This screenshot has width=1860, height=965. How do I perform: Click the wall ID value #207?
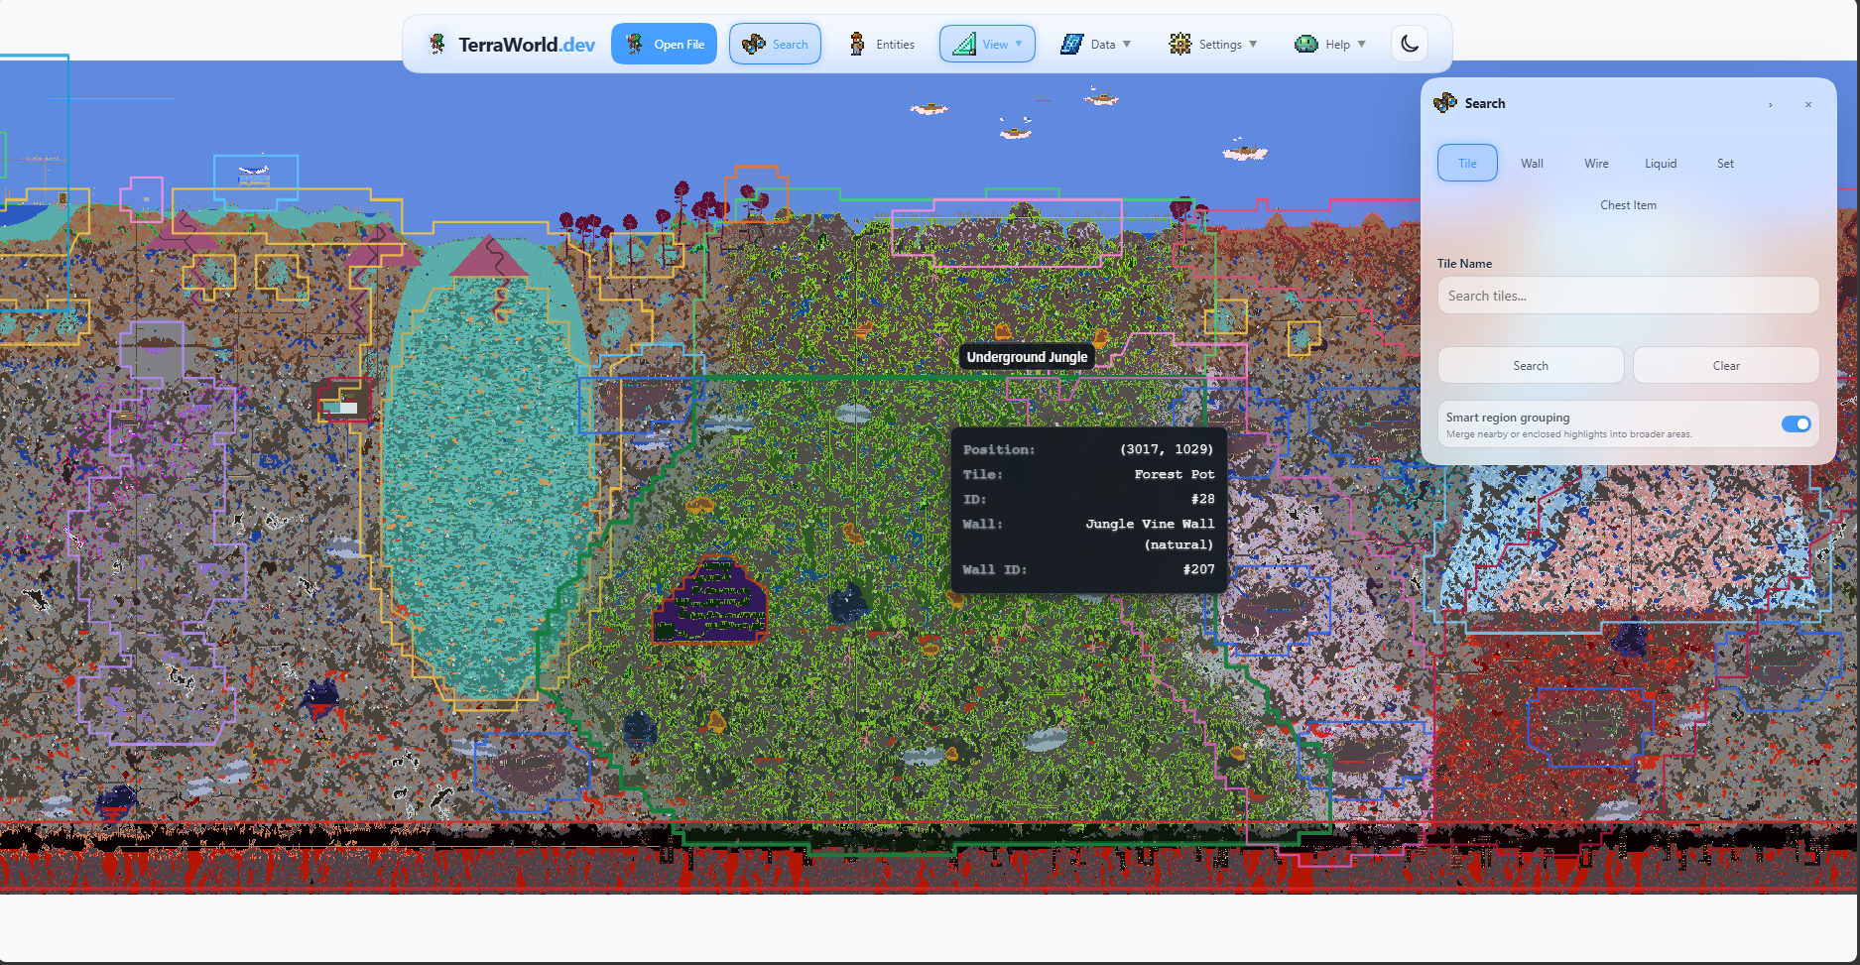pyautogui.click(x=1198, y=569)
